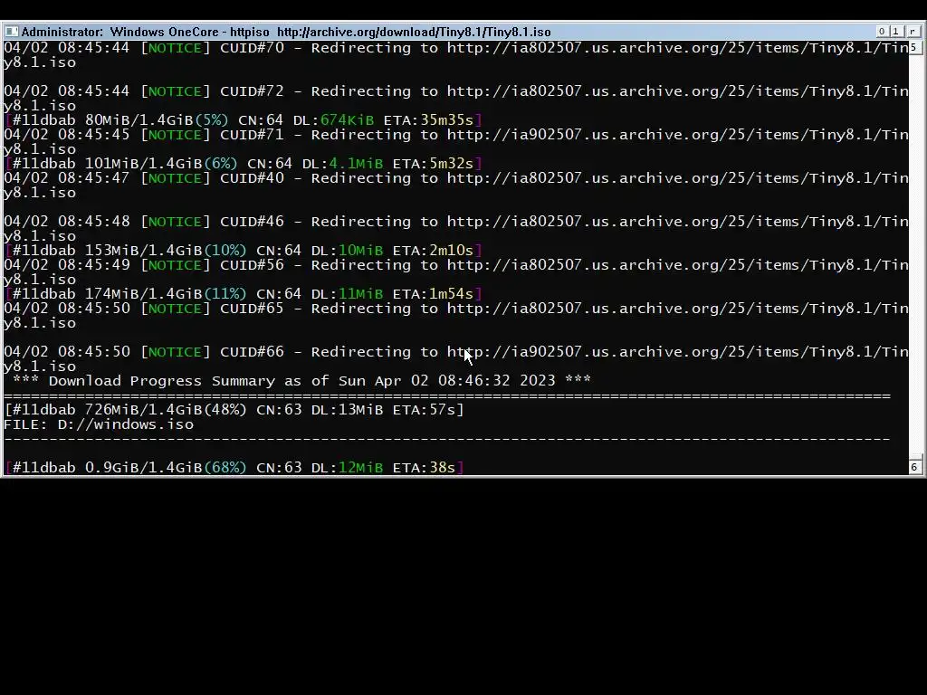Click the '153MiB/1.4GiB(10%)' progress text
927x695 pixels.
(x=166, y=251)
